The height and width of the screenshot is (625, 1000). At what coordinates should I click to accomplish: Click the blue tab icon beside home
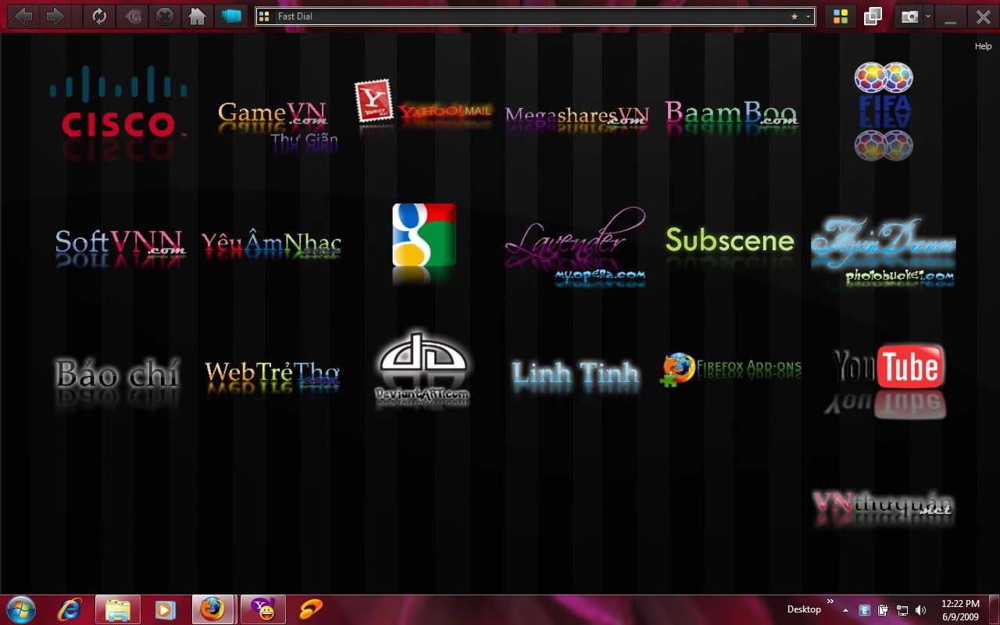[231, 16]
